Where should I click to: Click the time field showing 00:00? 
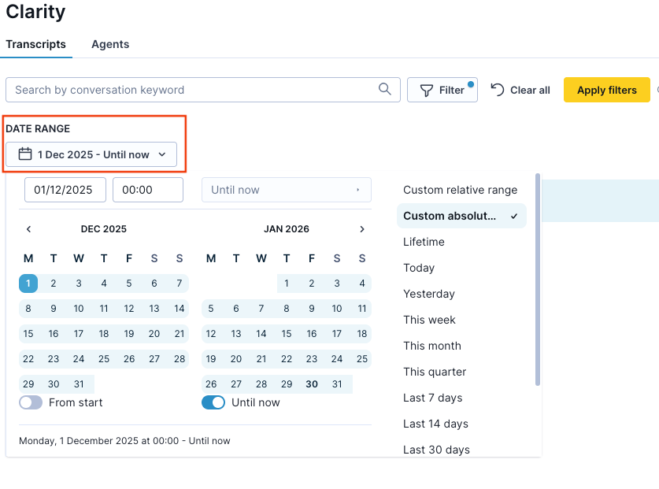click(x=147, y=190)
